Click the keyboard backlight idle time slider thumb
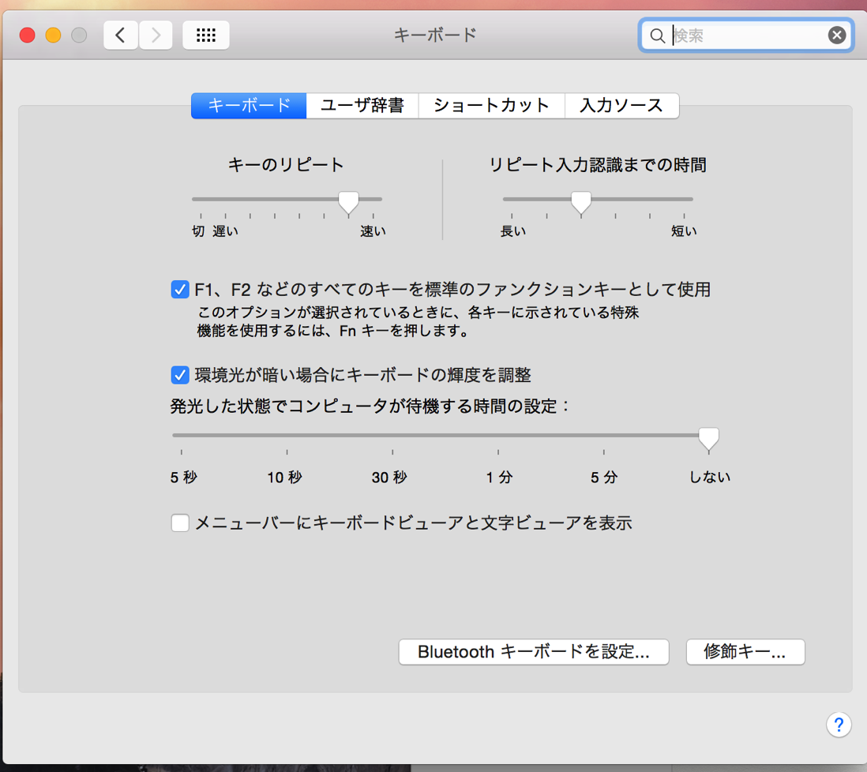This screenshot has width=867, height=772. pyautogui.click(x=709, y=439)
